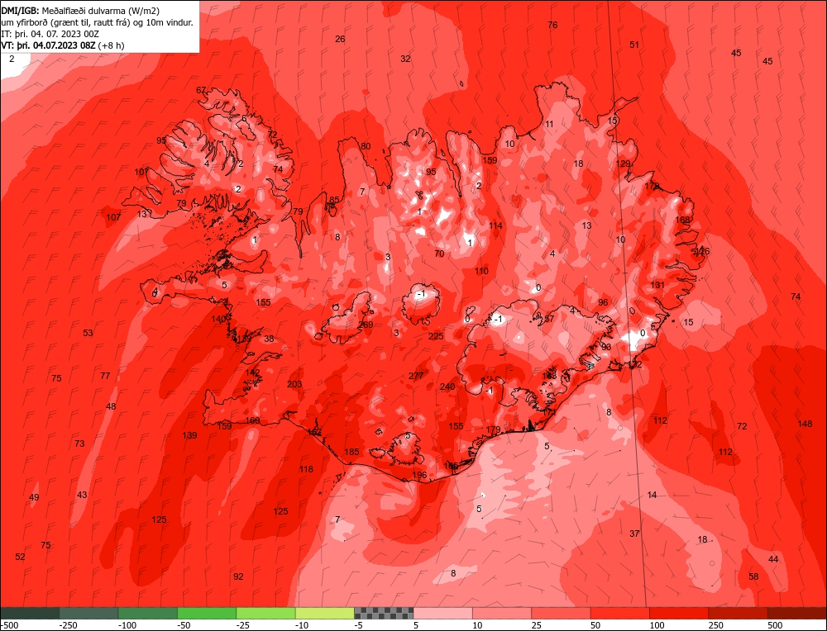This screenshot has height=631, width=827.
Task: Click the darkest maroon swatch above 500
Action: pos(796,613)
